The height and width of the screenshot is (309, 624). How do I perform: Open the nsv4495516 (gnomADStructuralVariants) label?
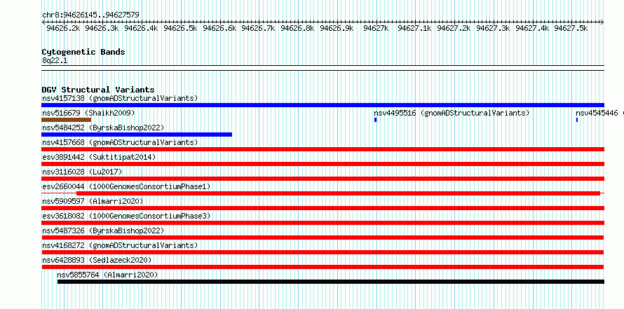pos(452,113)
